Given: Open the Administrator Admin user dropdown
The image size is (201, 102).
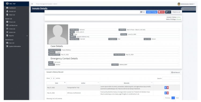Looking at the screenshot, I should point(188,4).
